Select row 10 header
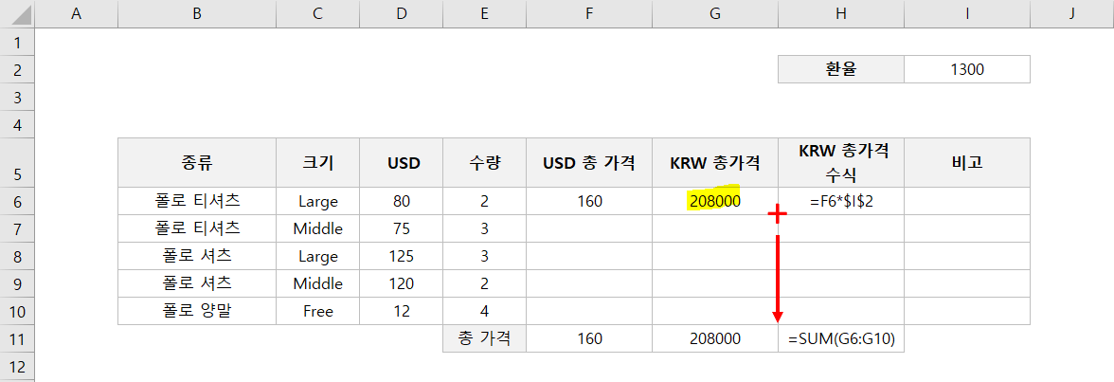This screenshot has height=382, width=1114. point(17,311)
